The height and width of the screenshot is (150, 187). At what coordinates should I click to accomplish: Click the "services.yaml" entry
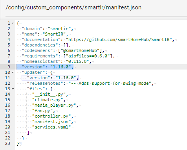click(51, 127)
